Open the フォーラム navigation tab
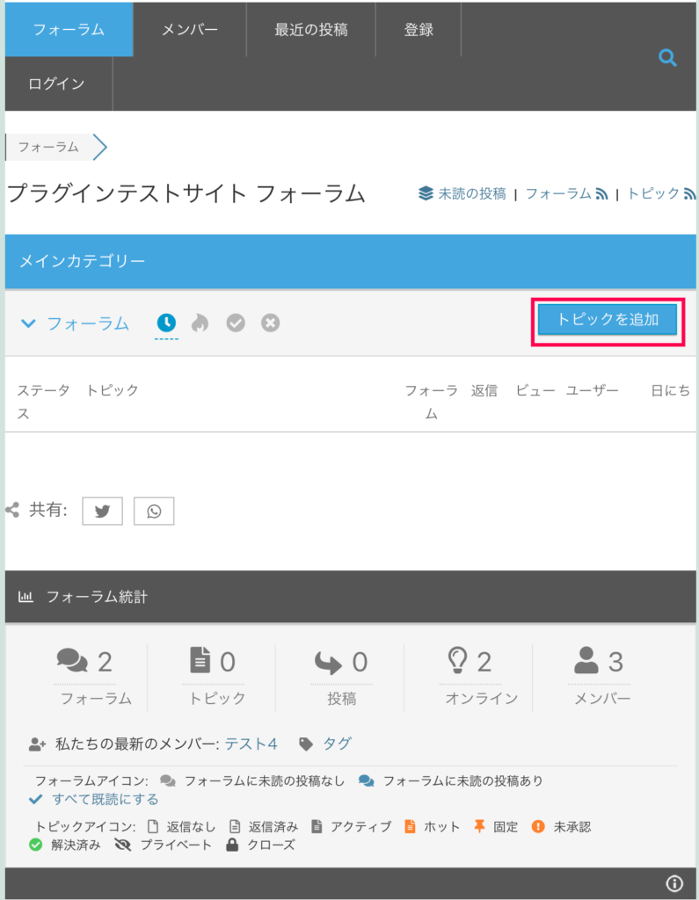The height and width of the screenshot is (900, 699). (69, 29)
